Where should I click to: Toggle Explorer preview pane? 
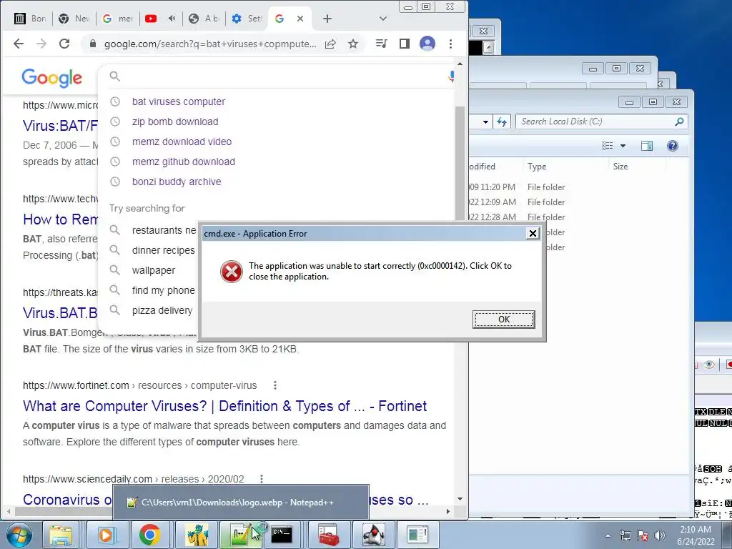646,146
